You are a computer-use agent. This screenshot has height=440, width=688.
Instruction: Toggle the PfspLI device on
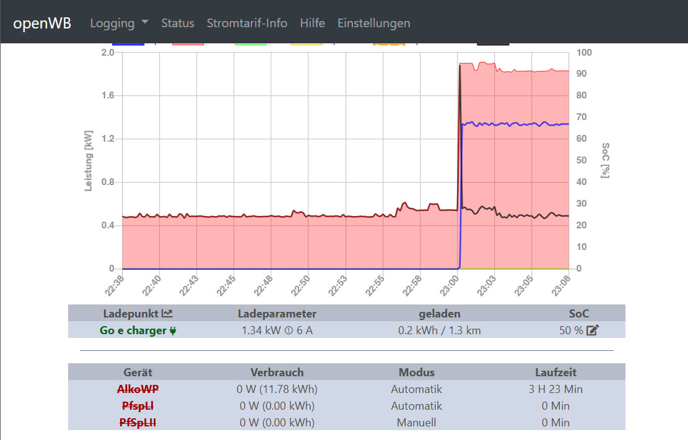(x=137, y=406)
